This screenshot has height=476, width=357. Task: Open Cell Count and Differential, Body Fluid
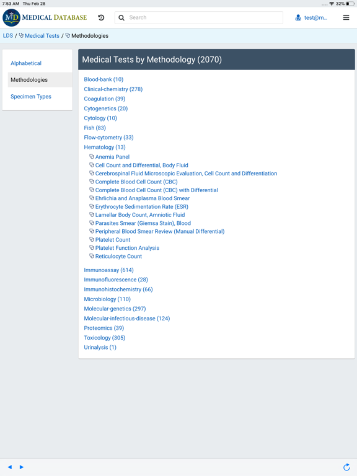[142, 165]
